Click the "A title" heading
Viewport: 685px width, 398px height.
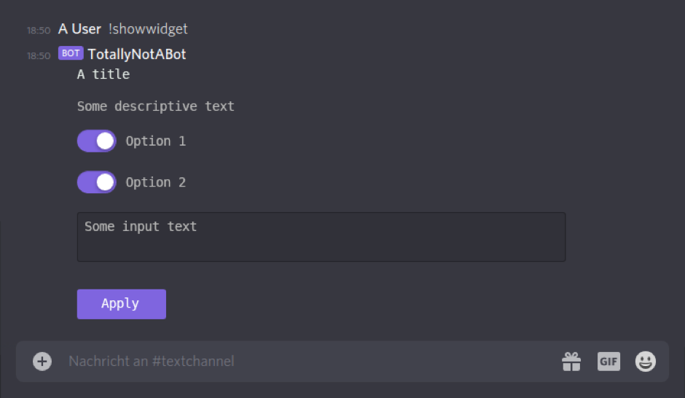coord(103,74)
